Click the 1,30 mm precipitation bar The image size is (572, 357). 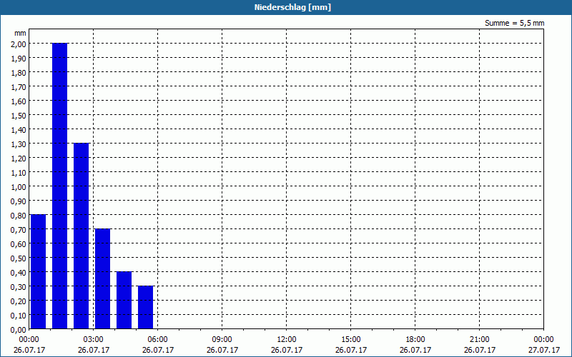coord(81,236)
